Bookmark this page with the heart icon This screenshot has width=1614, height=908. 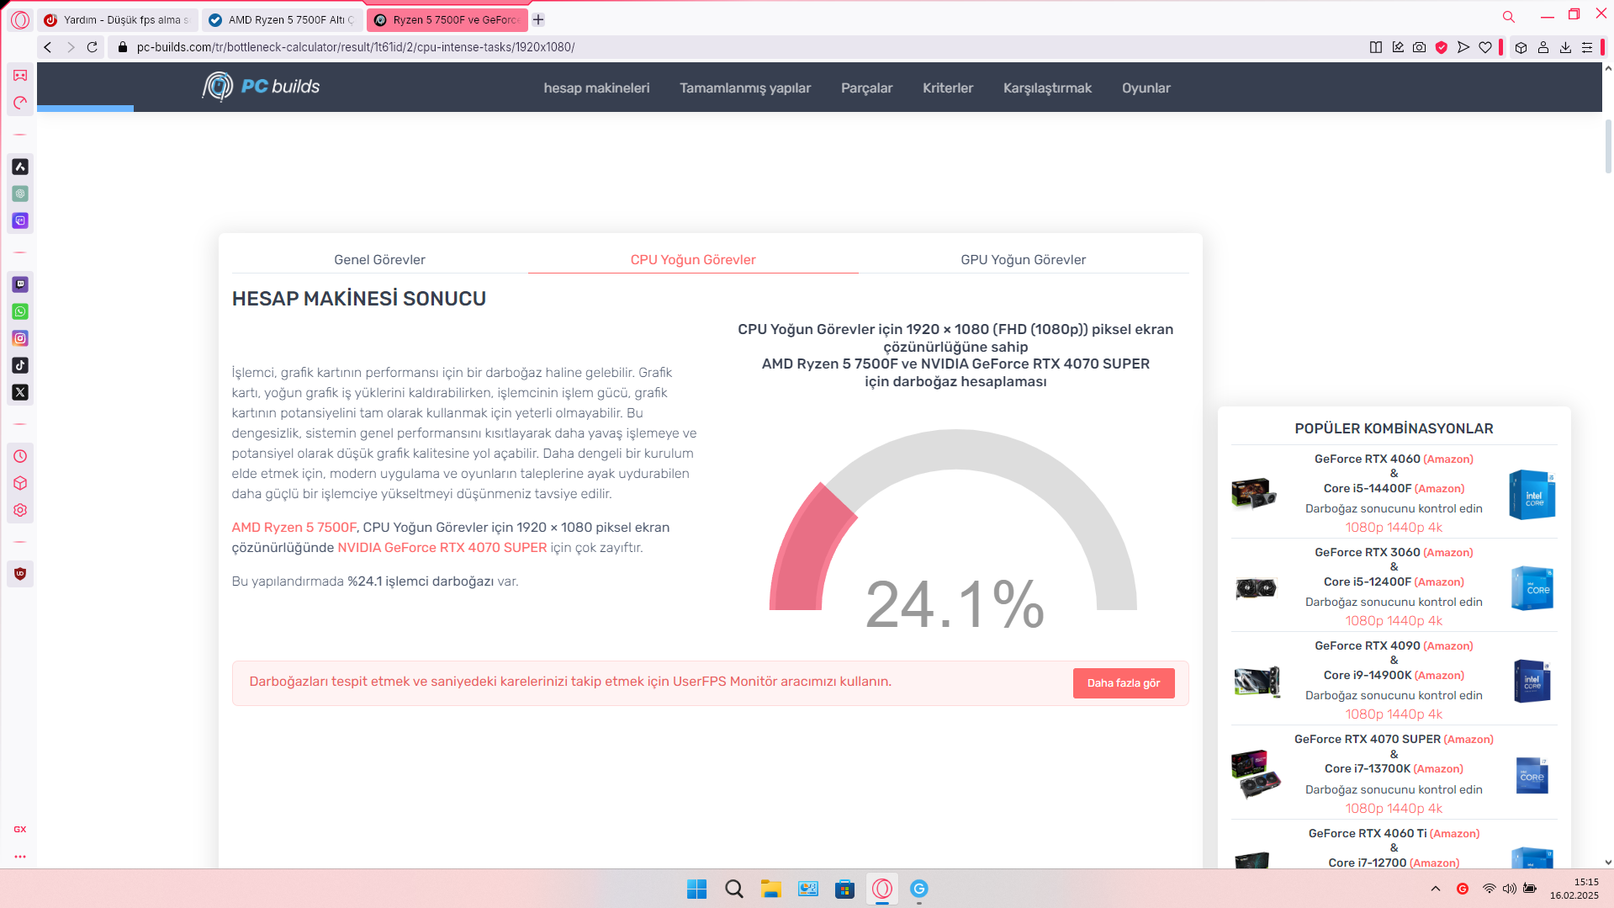(x=1485, y=47)
